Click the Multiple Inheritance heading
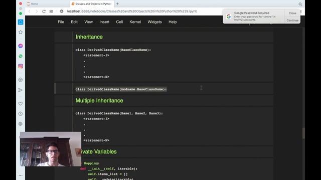Screen dimensions: 321x180 (99, 100)
